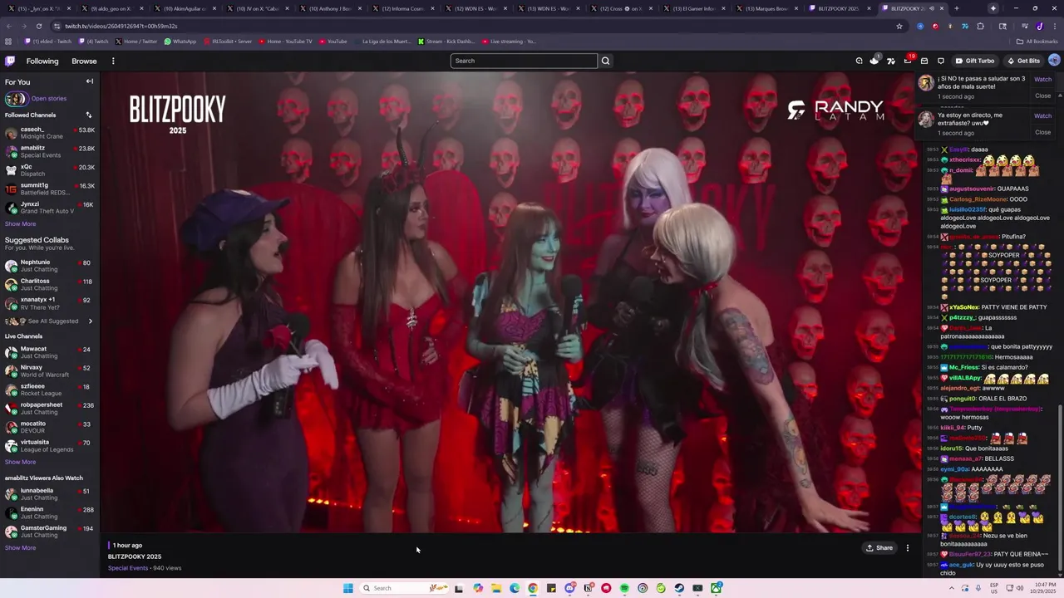Watch the first live notification
1064x598 pixels.
1042,80
